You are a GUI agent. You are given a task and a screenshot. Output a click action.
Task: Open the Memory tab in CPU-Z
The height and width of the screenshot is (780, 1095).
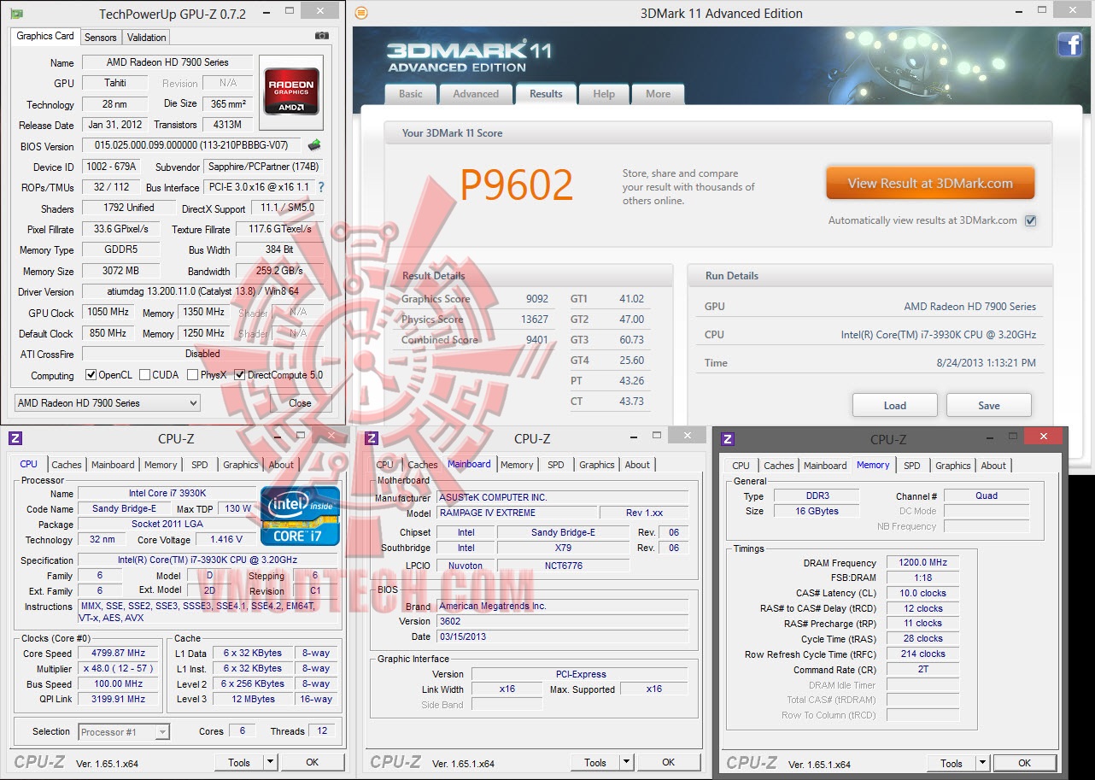(161, 465)
